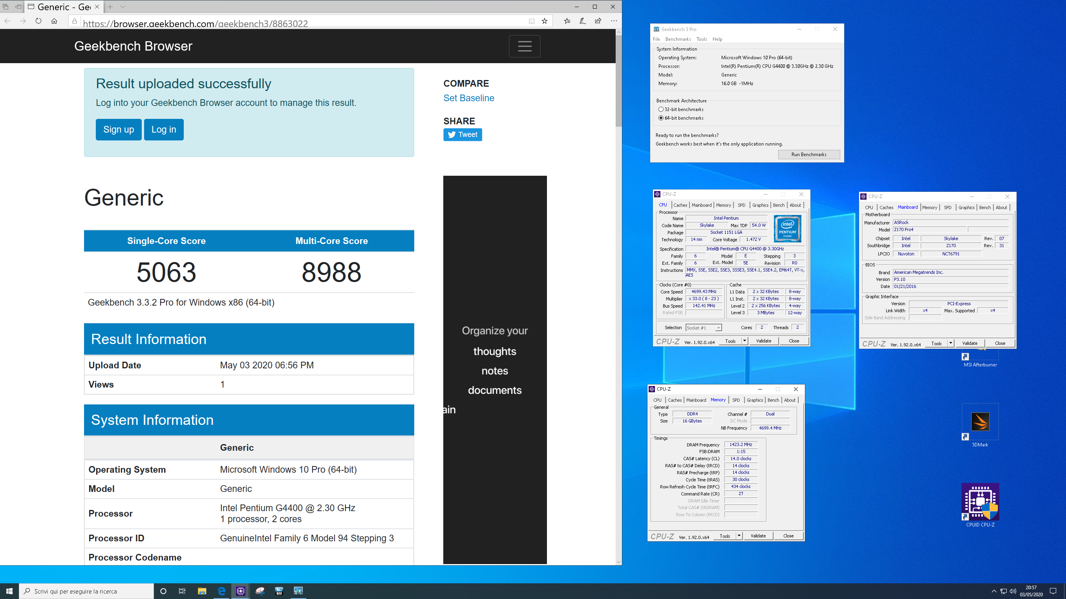Switch to SPD tab in CPU-Z Memory window

click(736, 400)
